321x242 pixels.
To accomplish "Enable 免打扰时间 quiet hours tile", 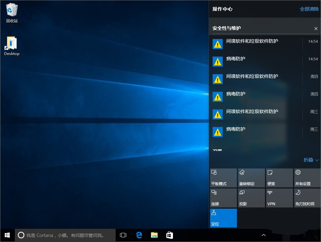I will tap(307, 198).
